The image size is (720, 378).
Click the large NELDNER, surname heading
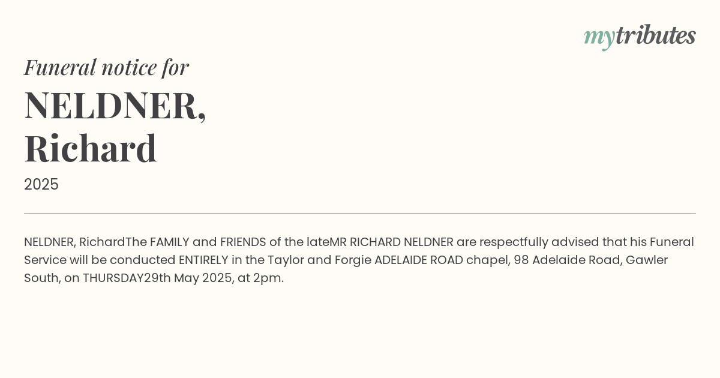pyautogui.click(x=115, y=105)
